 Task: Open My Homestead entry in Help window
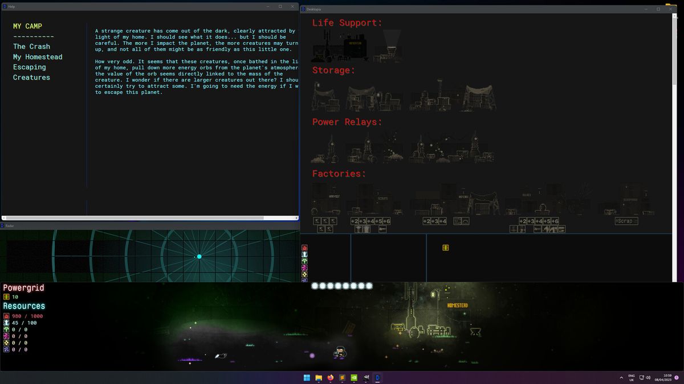(x=38, y=57)
